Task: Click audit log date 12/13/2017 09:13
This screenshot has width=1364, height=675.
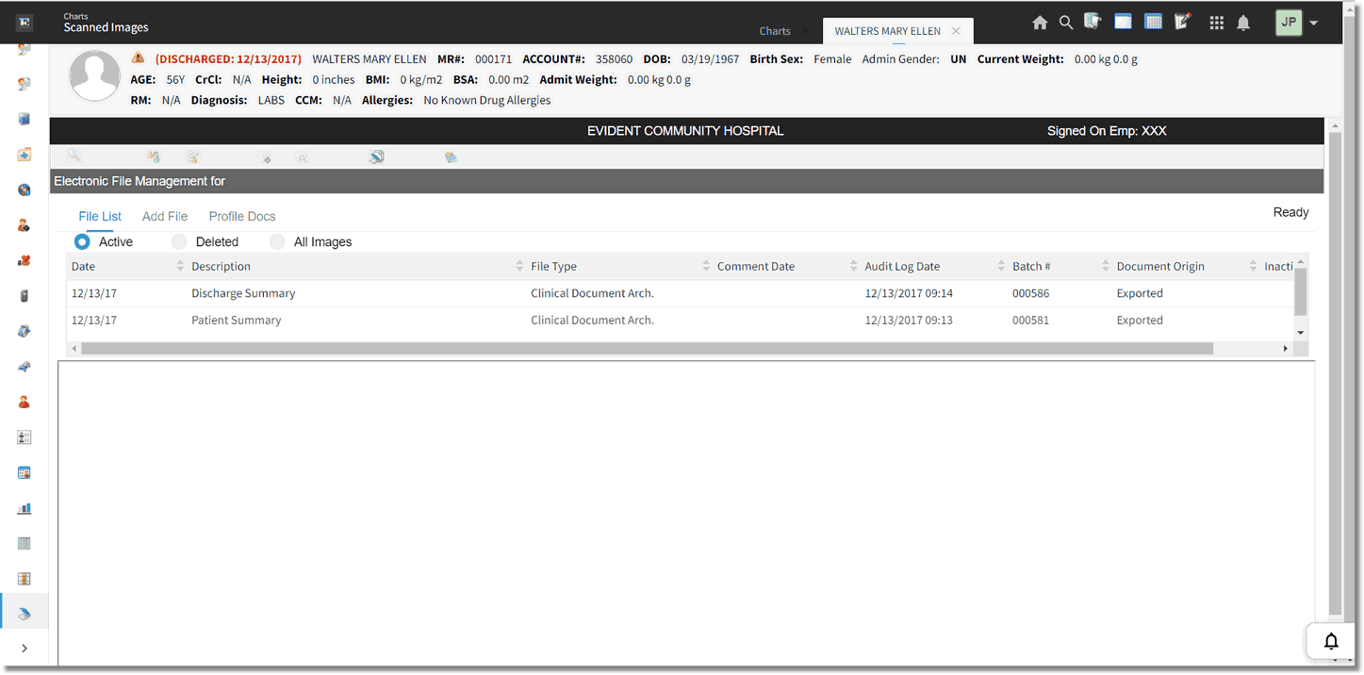Action: 909,321
